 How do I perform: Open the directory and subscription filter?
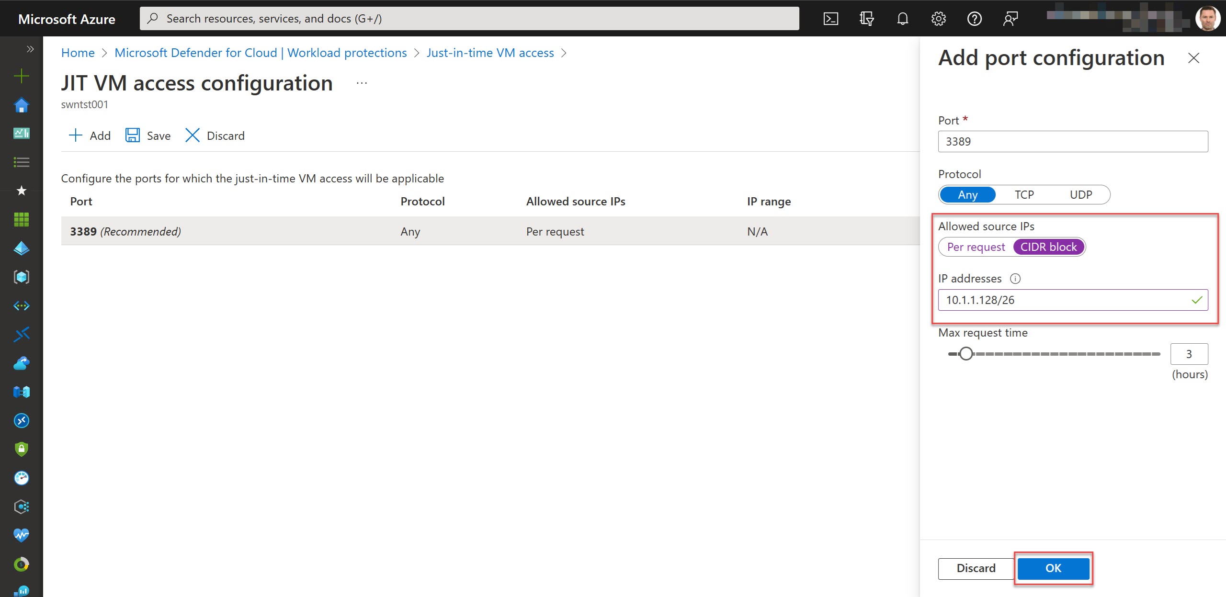pyautogui.click(x=866, y=18)
